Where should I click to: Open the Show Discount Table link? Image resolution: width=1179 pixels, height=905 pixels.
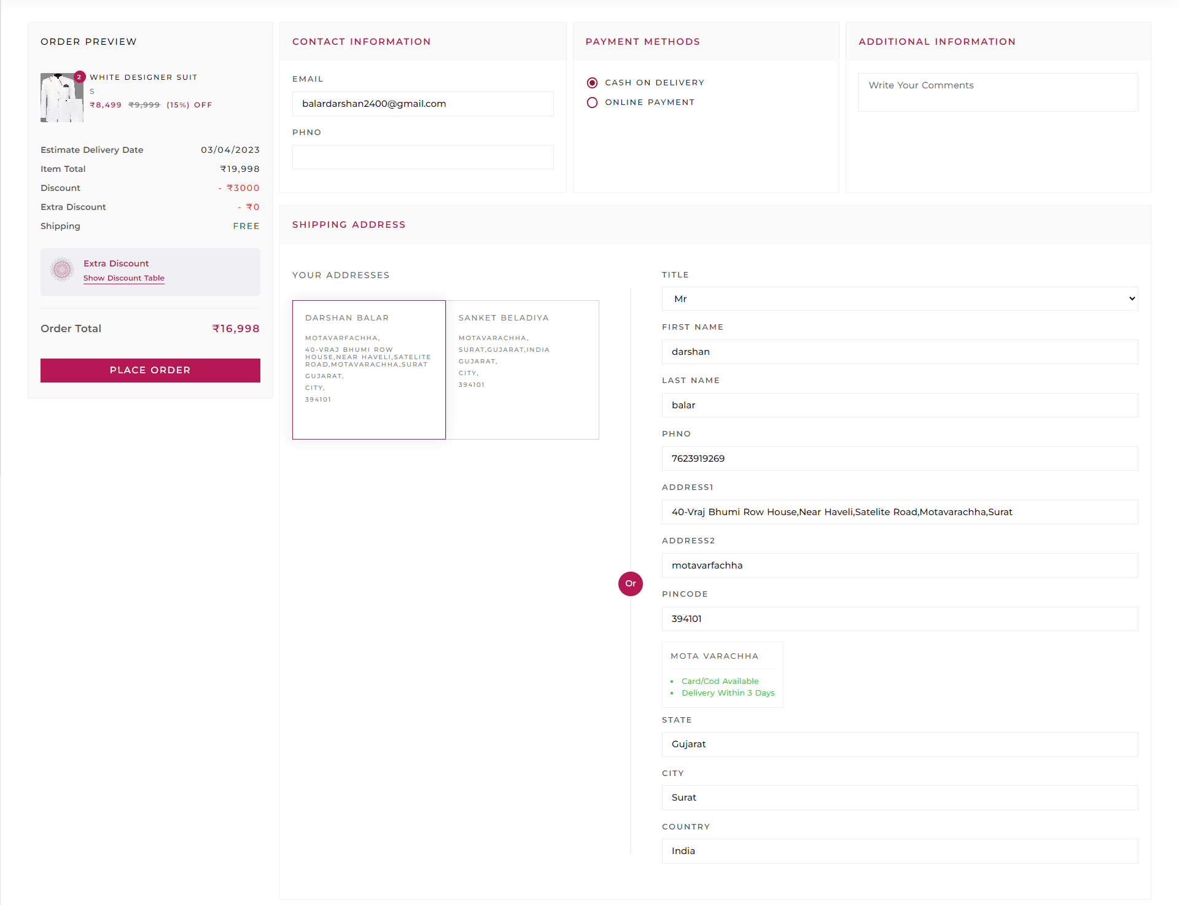coord(124,278)
